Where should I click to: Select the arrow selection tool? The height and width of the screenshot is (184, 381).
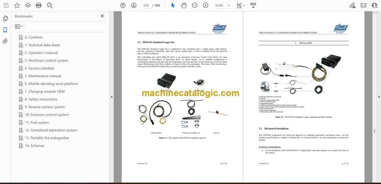point(173,5)
